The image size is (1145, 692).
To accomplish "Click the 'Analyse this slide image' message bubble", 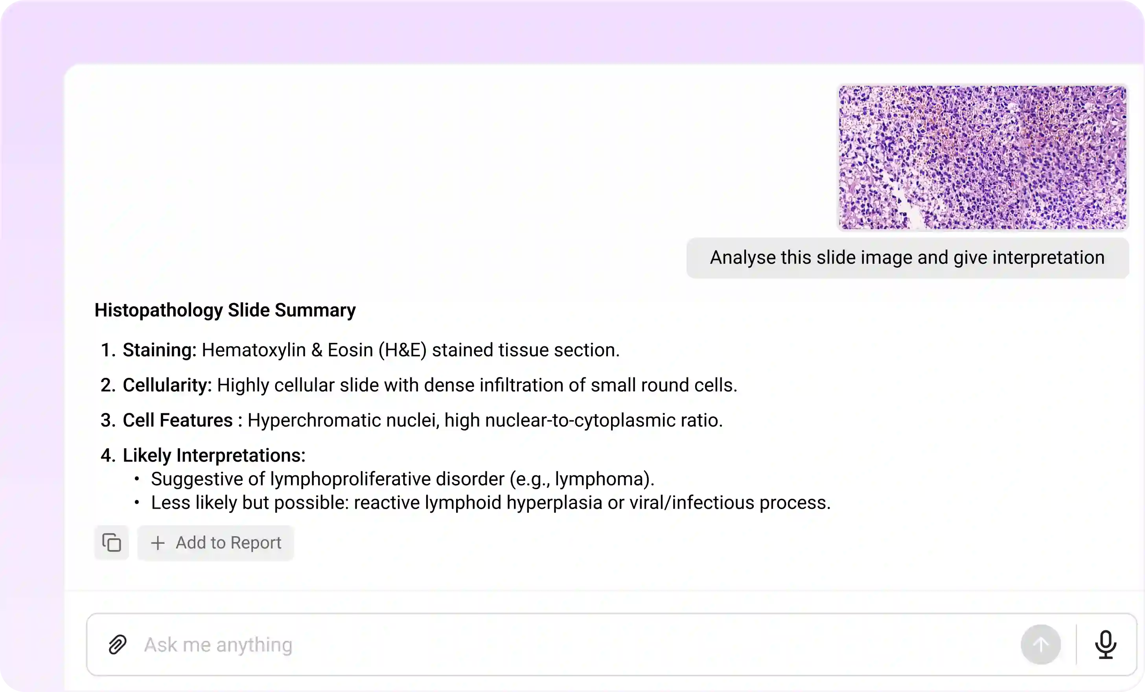I will coord(907,258).
